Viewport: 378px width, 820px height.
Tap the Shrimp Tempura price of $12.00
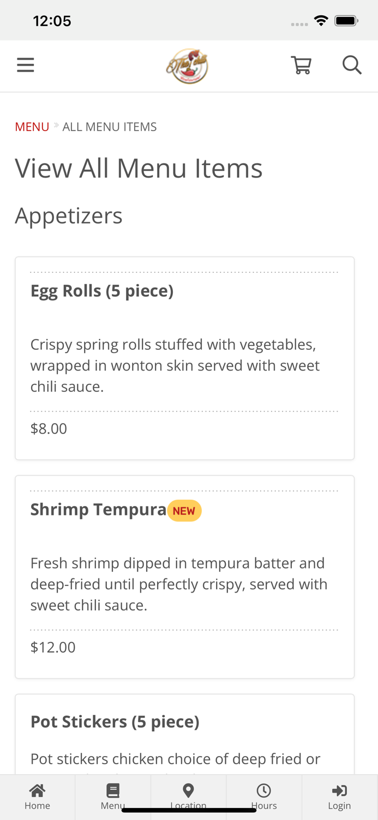[53, 647]
